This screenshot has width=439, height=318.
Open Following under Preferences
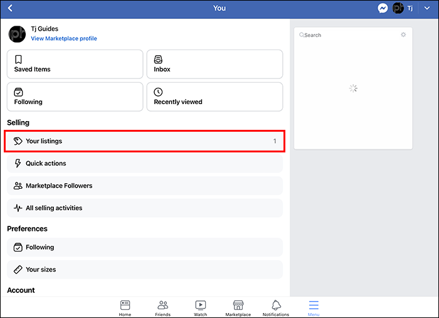[x=145, y=247]
